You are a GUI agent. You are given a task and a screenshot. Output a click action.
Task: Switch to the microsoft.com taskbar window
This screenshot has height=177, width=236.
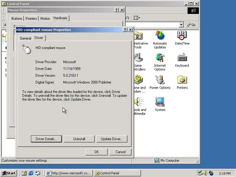(x=69, y=173)
